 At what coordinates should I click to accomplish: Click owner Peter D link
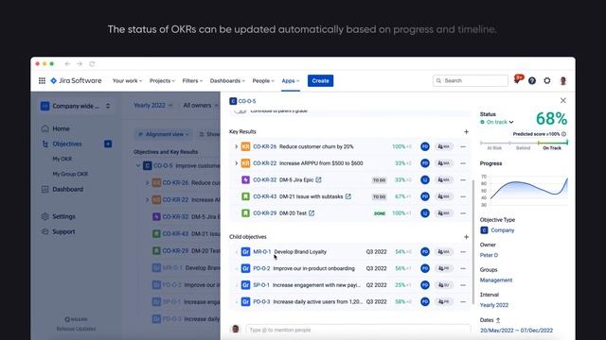click(x=489, y=255)
